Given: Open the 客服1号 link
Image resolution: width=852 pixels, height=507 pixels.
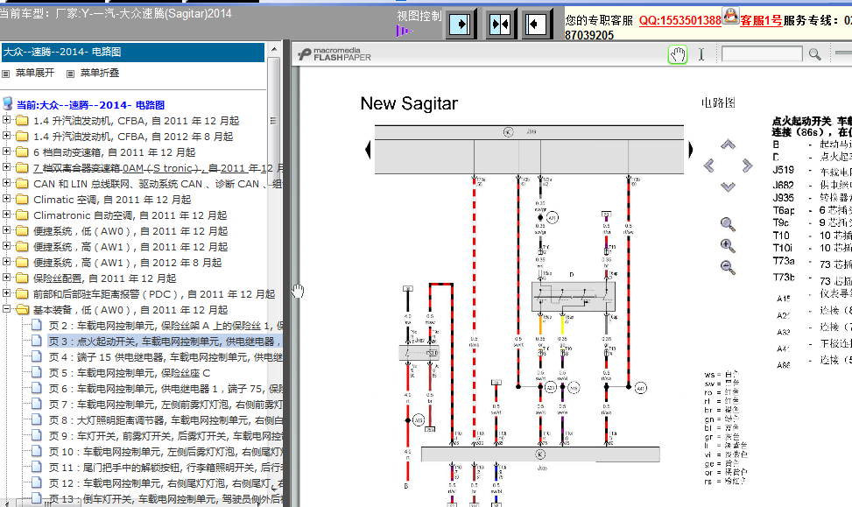Looking at the screenshot, I should (761, 21).
